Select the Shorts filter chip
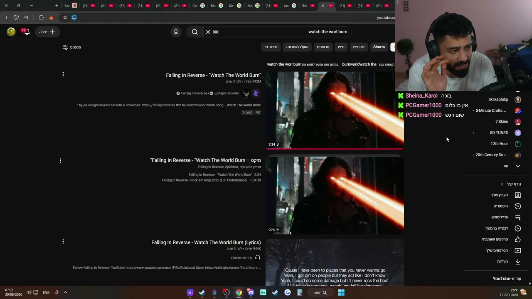Screen dimensions: 532x299 [379, 47]
